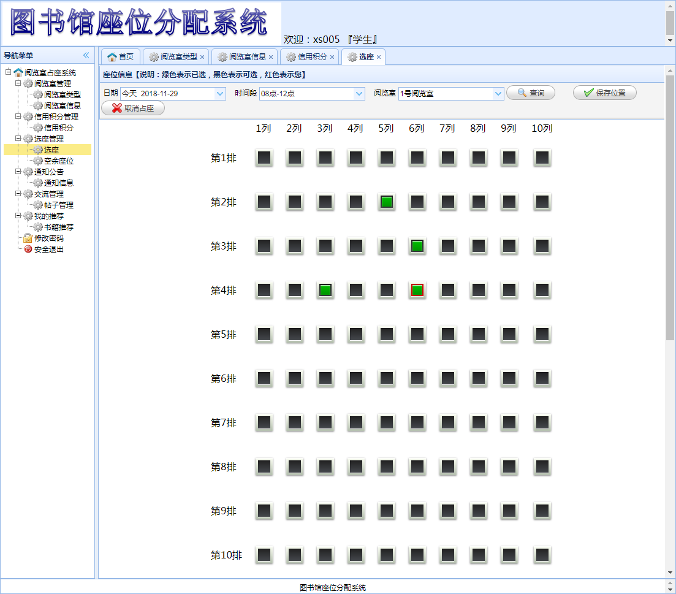
Task: Open 信用积分 in the navigation tree
Action: pos(59,128)
